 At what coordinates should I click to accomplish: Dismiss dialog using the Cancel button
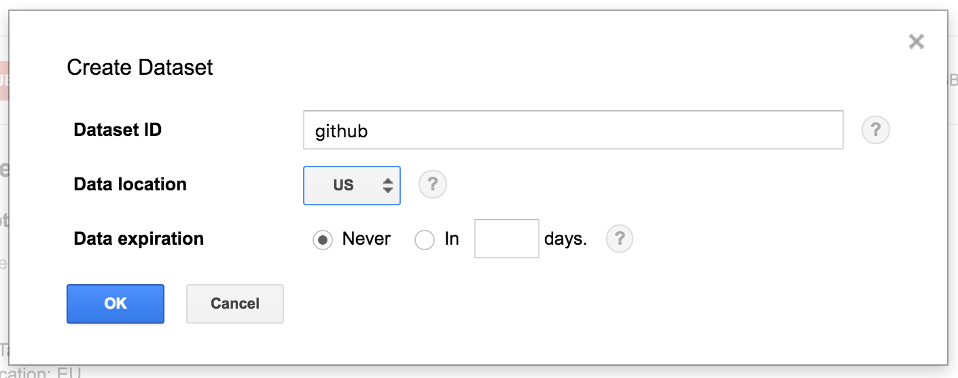pos(235,303)
